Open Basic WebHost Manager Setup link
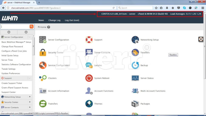This screenshot has height=116, width=206. coord(16,42)
